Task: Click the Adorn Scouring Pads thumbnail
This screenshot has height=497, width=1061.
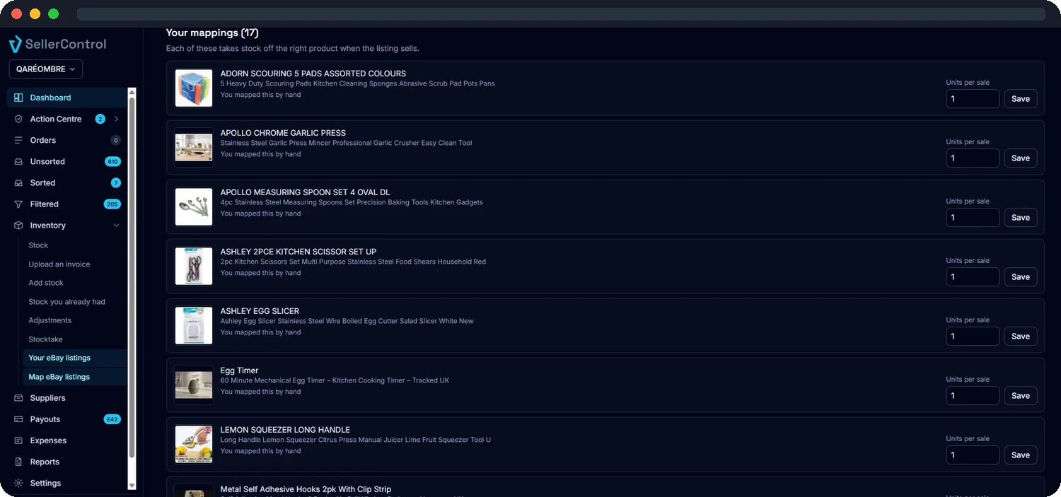Action: pyautogui.click(x=194, y=88)
